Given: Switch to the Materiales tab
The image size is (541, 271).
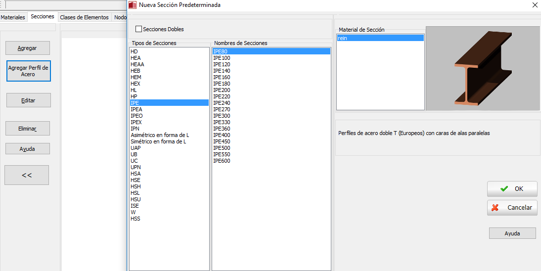Looking at the screenshot, I should (x=13, y=17).
